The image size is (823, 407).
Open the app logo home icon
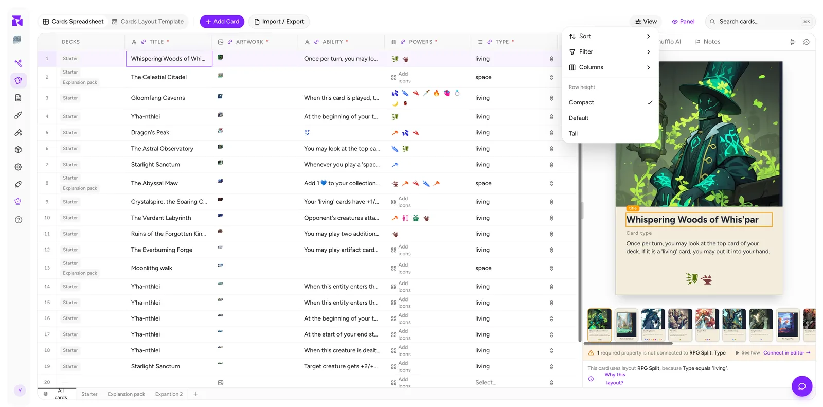tap(17, 21)
